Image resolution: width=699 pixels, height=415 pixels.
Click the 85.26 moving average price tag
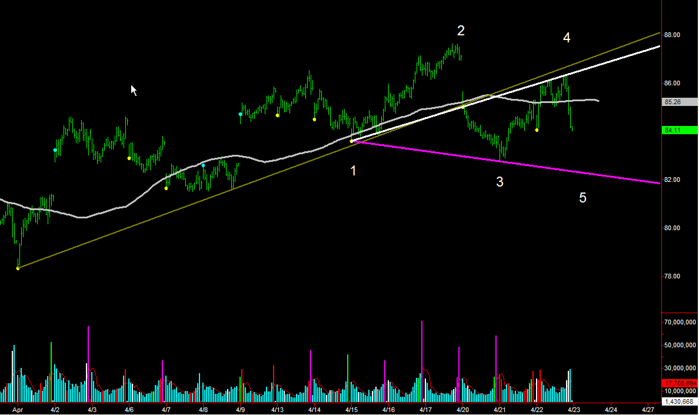click(680, 102)
